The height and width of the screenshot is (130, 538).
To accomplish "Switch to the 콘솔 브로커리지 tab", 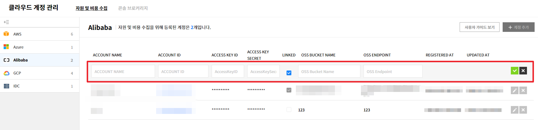I will point(133,8).
